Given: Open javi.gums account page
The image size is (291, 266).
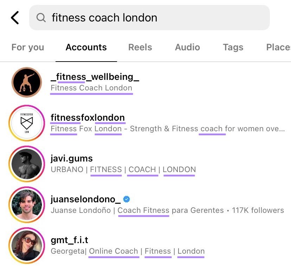Looking at the screenshot, I should (72, 158).
